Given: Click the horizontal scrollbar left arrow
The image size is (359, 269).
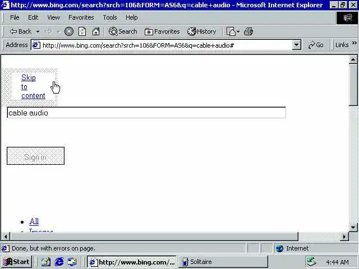Looking at the screenshot, I should [x=6, y=236].
